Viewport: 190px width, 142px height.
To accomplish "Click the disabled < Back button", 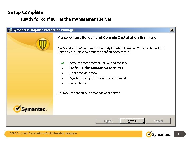I will tap(108, 121).
